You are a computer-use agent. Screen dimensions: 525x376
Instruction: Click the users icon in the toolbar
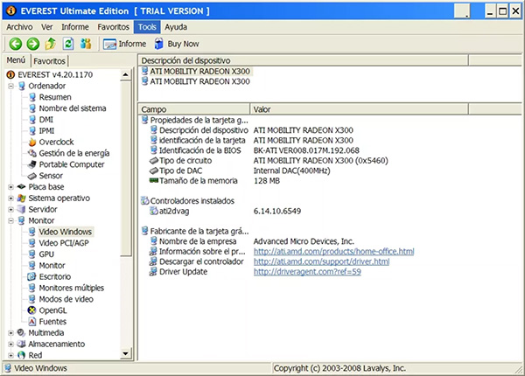[86, 44]
